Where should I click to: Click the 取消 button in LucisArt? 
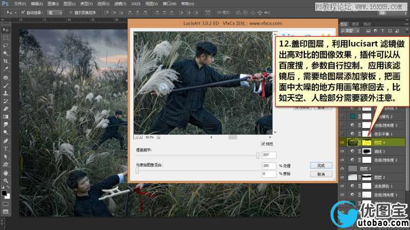coord(321,174)
